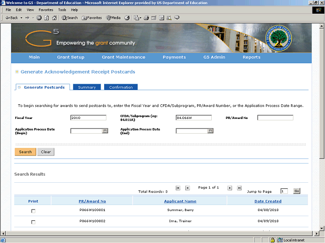
Task: Click the Application Process Date (End) field
Action: click(x=192, y=131)
